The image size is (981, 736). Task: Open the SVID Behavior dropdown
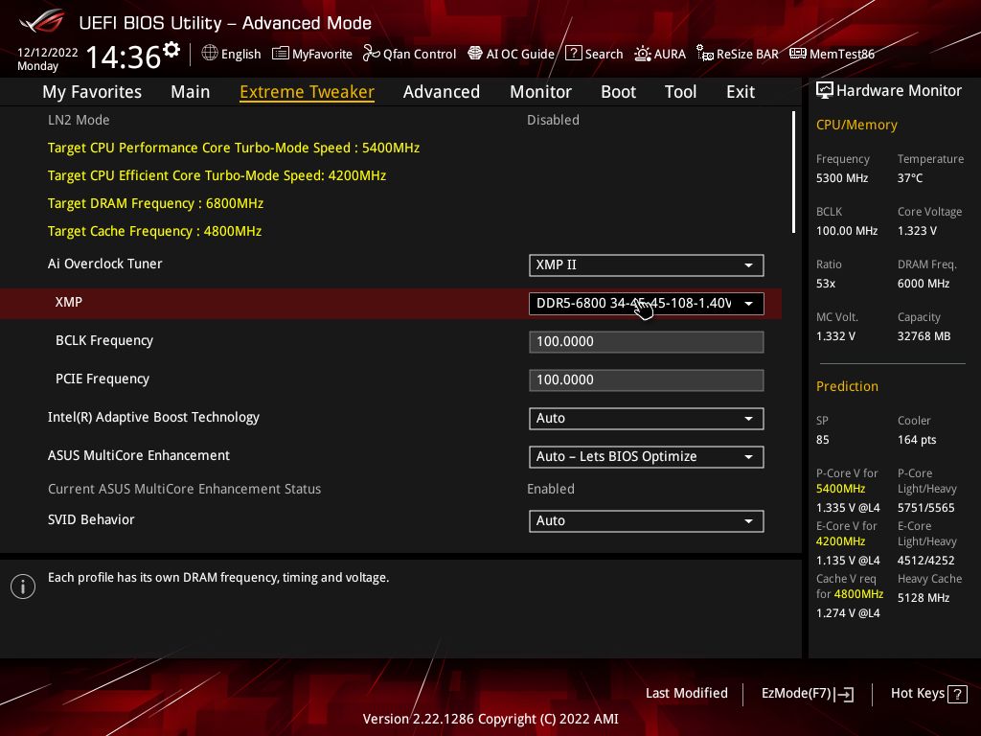tap(647, 520)
